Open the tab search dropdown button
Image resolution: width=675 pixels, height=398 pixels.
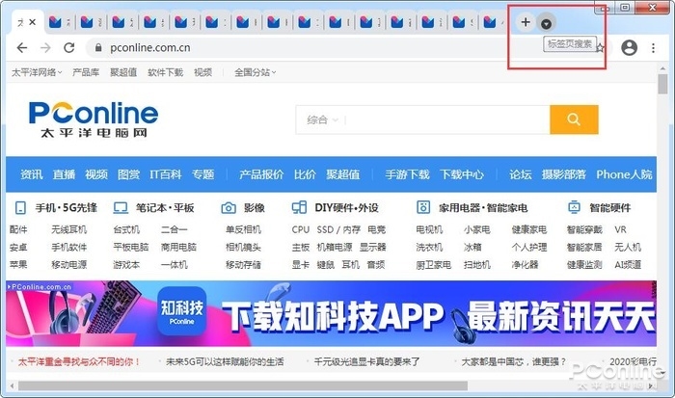click(547, 22)
